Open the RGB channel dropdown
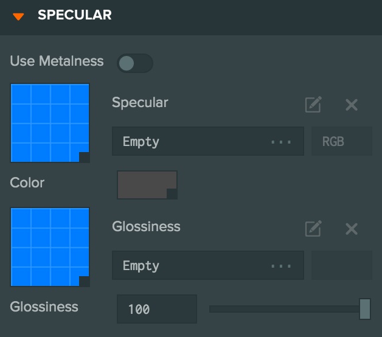382x337 pixels. point(342,141)
